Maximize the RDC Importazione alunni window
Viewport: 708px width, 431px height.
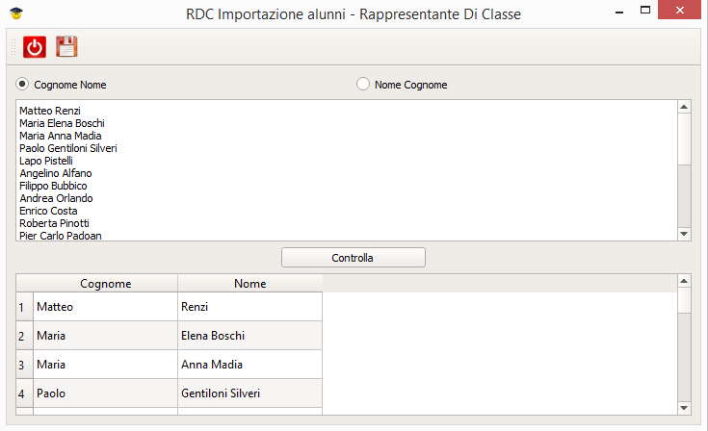645,10
